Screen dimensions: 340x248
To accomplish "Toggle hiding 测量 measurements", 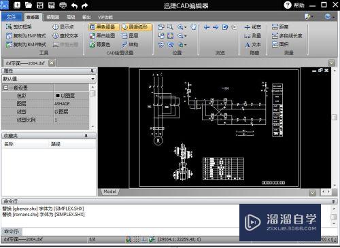I will click(x=253, y=36).
